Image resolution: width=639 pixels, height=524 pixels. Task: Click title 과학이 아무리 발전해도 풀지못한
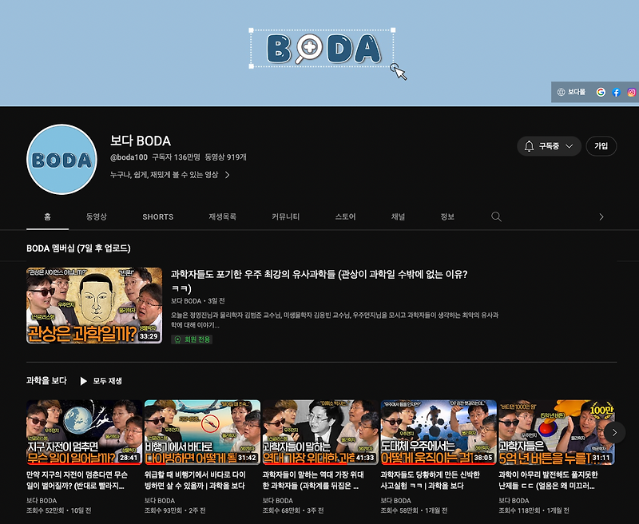tap(548, 480)
